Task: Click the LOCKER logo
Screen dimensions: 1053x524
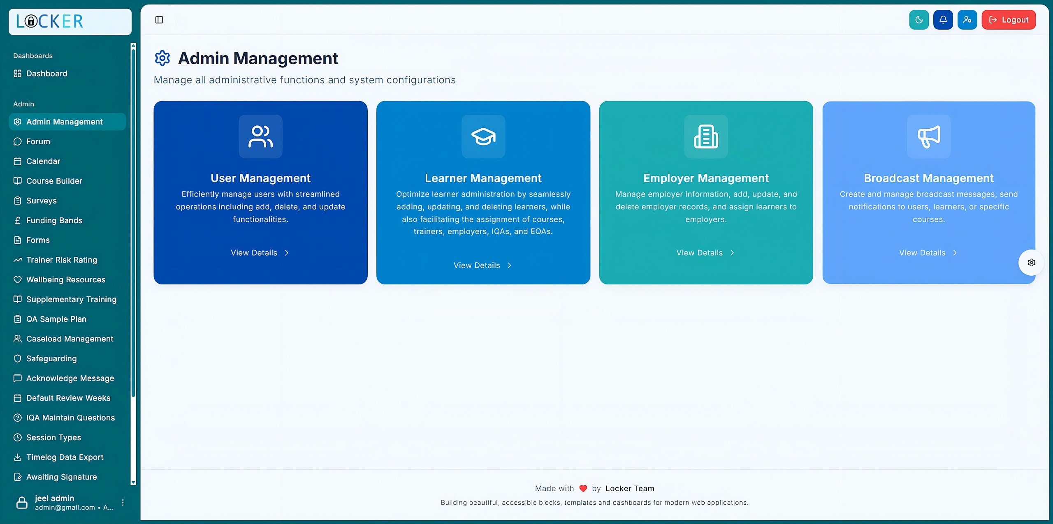Action: click(49, 21)
